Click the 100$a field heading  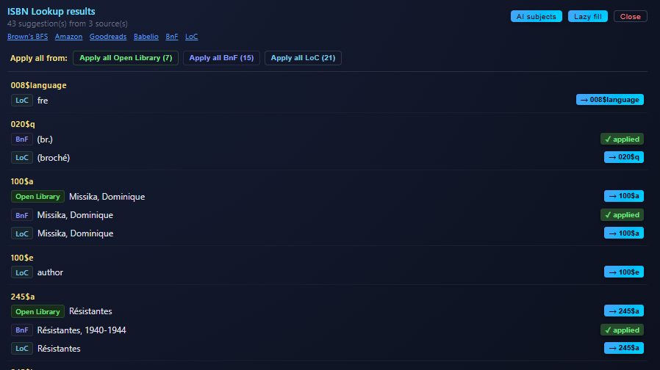22,181
